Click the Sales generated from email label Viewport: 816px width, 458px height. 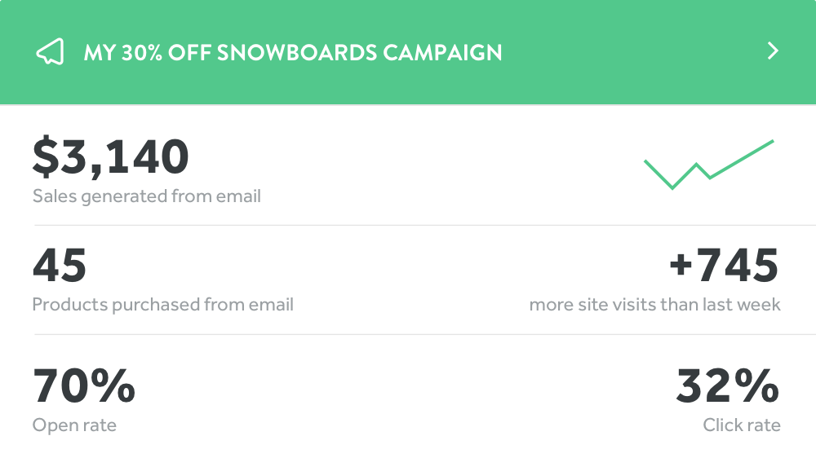click(147, 196)
